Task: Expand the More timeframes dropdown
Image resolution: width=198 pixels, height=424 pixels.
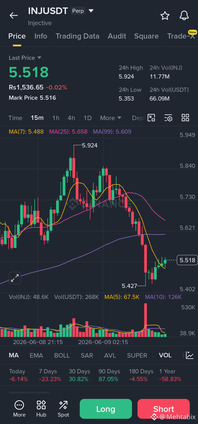Action: tap(111, 118)
